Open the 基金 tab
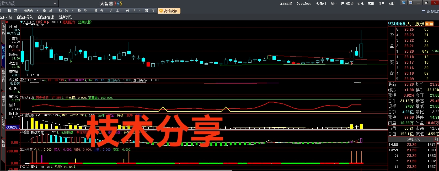The width and height of the screenshot is (439, 171). 47,10
